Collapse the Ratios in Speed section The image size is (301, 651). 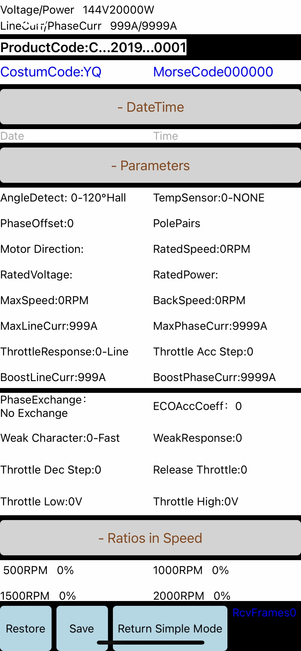(x=150, y=538)
